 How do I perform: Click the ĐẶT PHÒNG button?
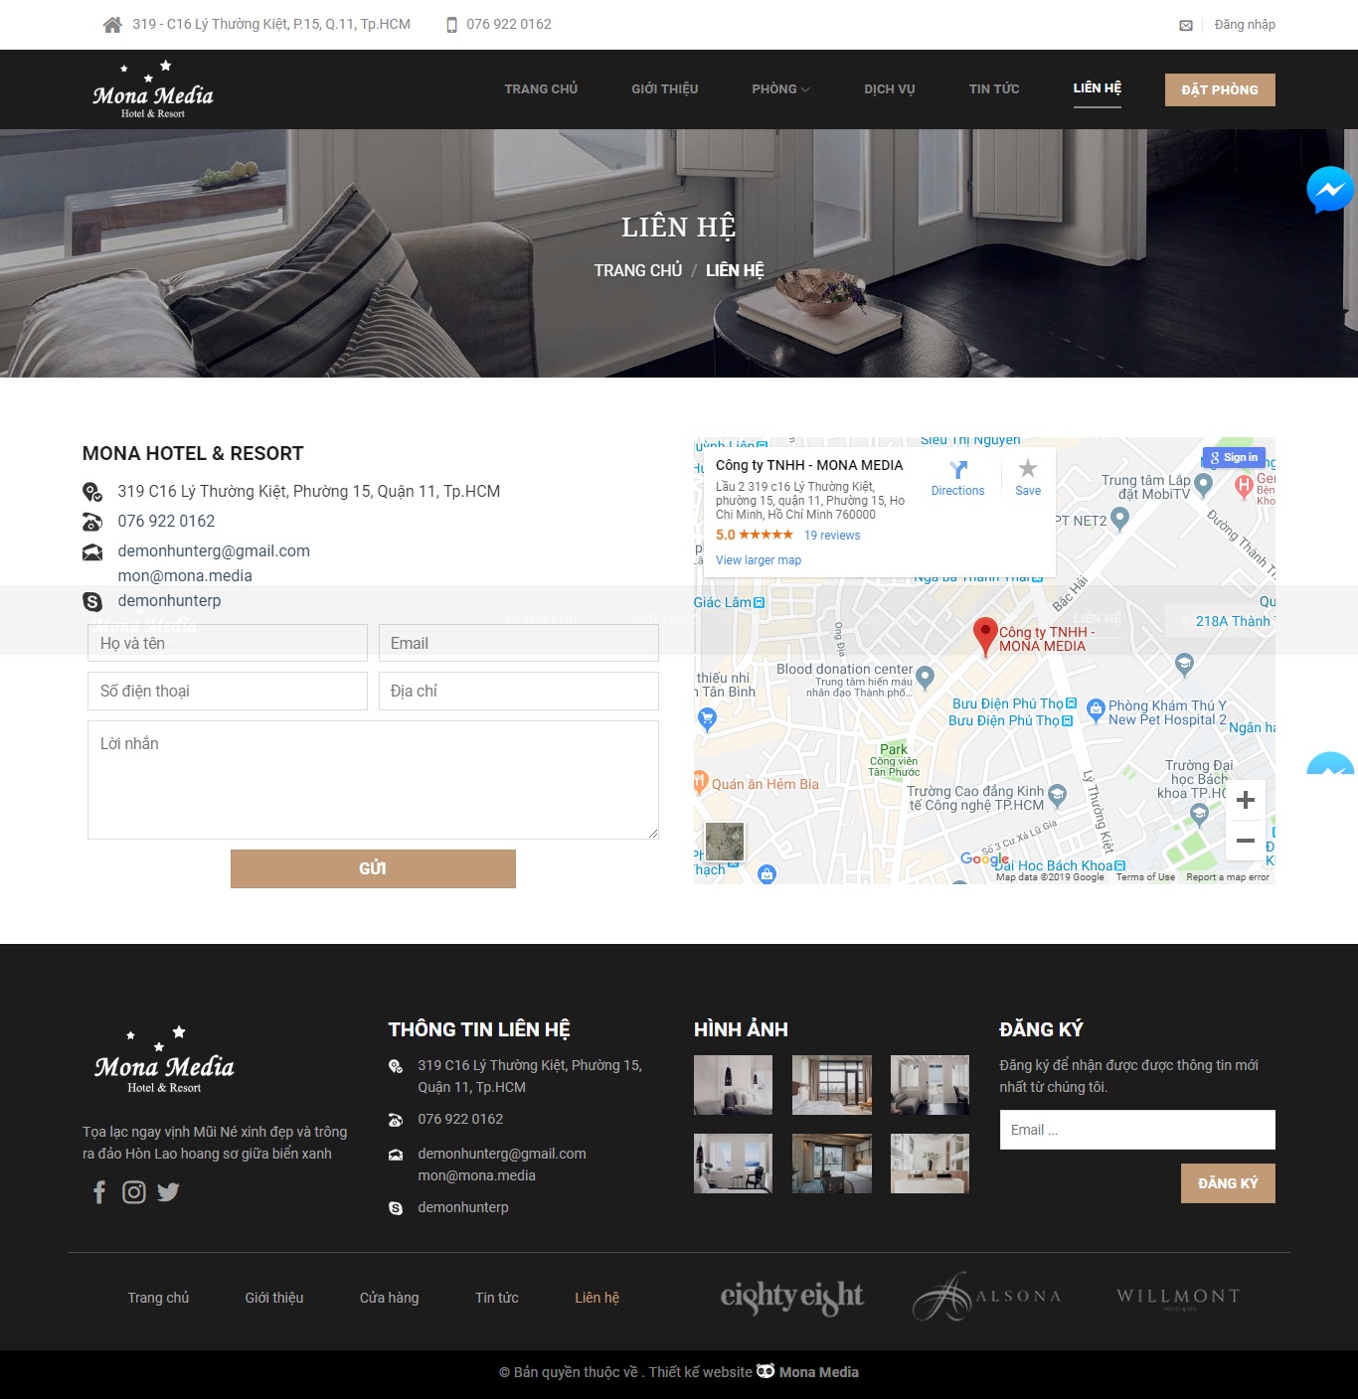[1220, 89]
